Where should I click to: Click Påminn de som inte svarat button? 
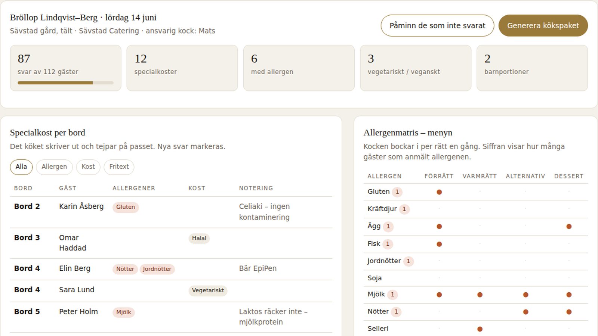437,25
